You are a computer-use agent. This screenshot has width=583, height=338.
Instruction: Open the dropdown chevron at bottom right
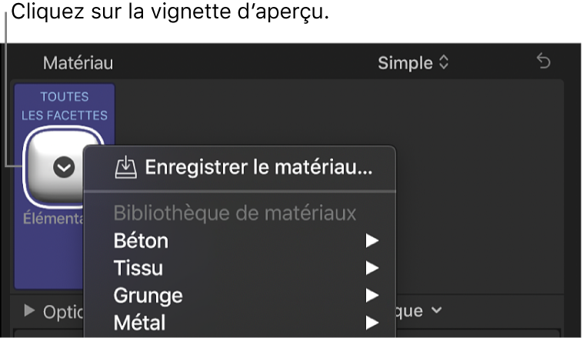tap(437, 310)
